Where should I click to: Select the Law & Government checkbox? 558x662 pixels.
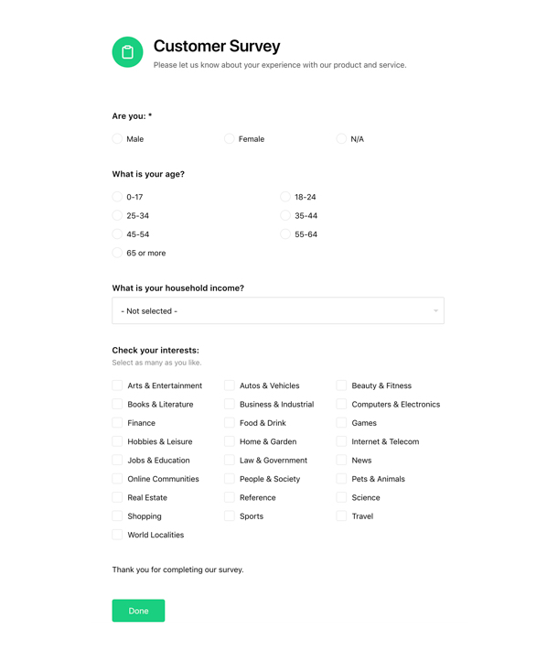(x=230, y=461)
